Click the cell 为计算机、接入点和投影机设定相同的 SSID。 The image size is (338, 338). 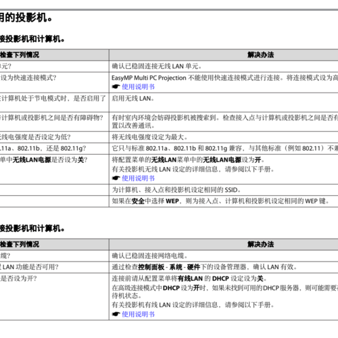click(176, 190)
